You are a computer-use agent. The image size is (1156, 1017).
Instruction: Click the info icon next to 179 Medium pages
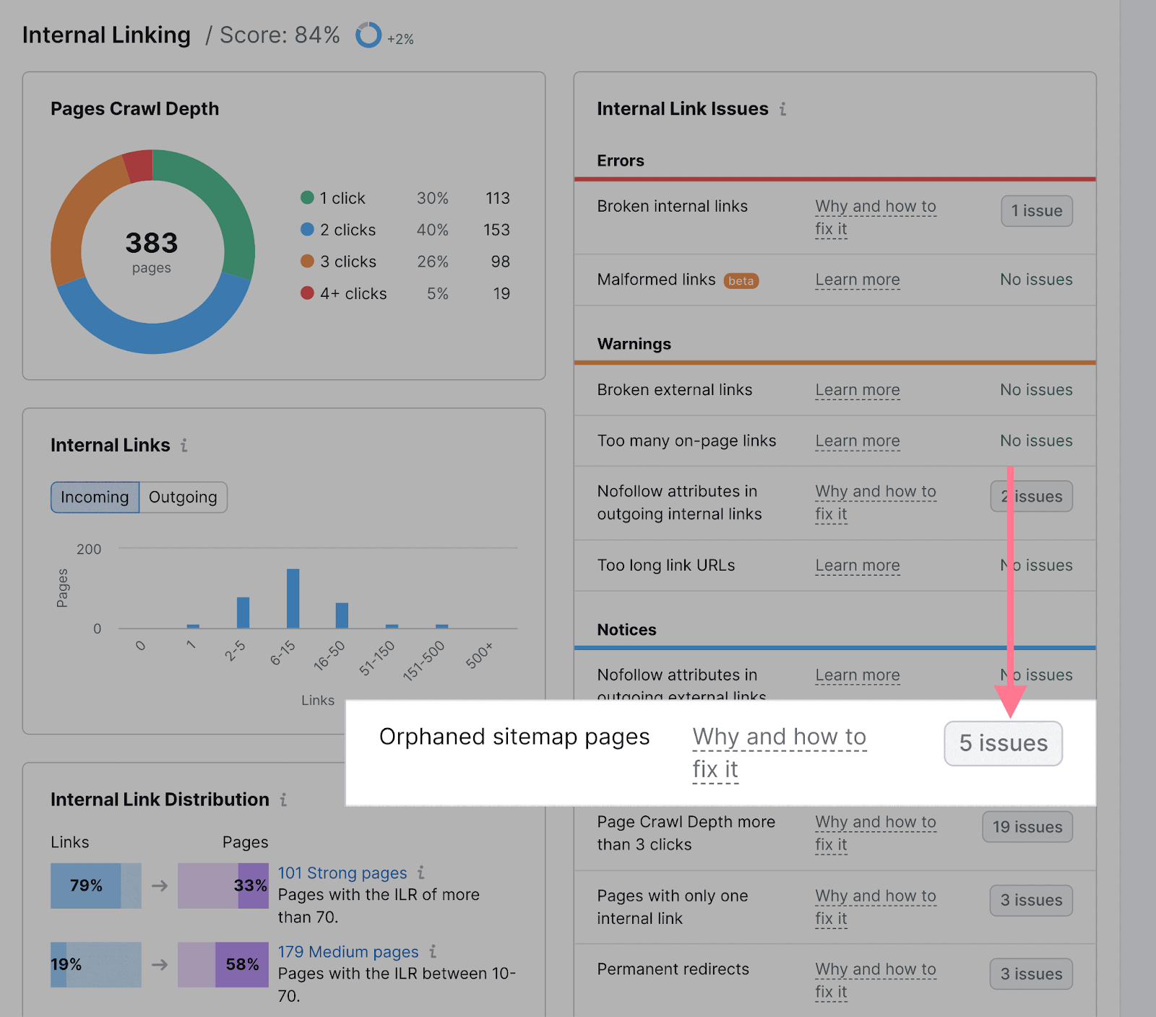coord(432,952)
